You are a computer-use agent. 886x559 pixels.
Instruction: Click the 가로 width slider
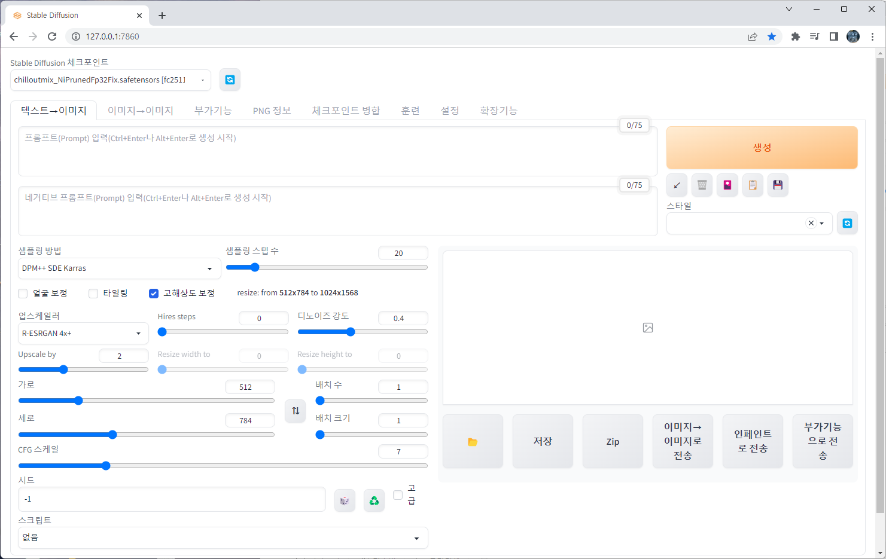click(146, 401)
